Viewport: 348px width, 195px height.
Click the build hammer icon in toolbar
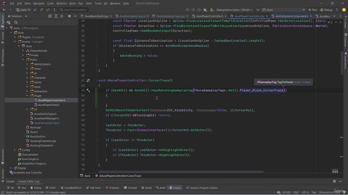click(x=212, y=10)
